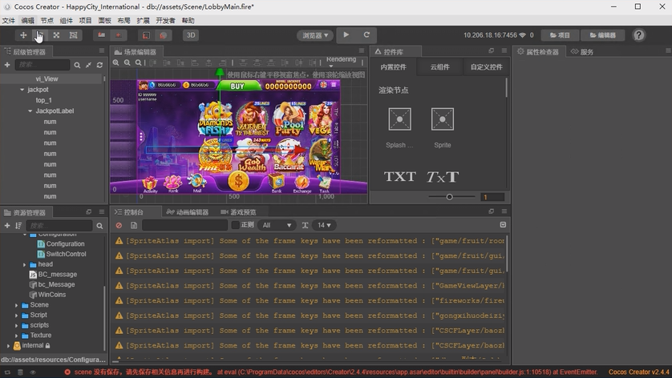Toggle pivot/center gizmo mode button
Image resolution: width=672 pixels, height=378 pixels.
click(x=102, y=35)
